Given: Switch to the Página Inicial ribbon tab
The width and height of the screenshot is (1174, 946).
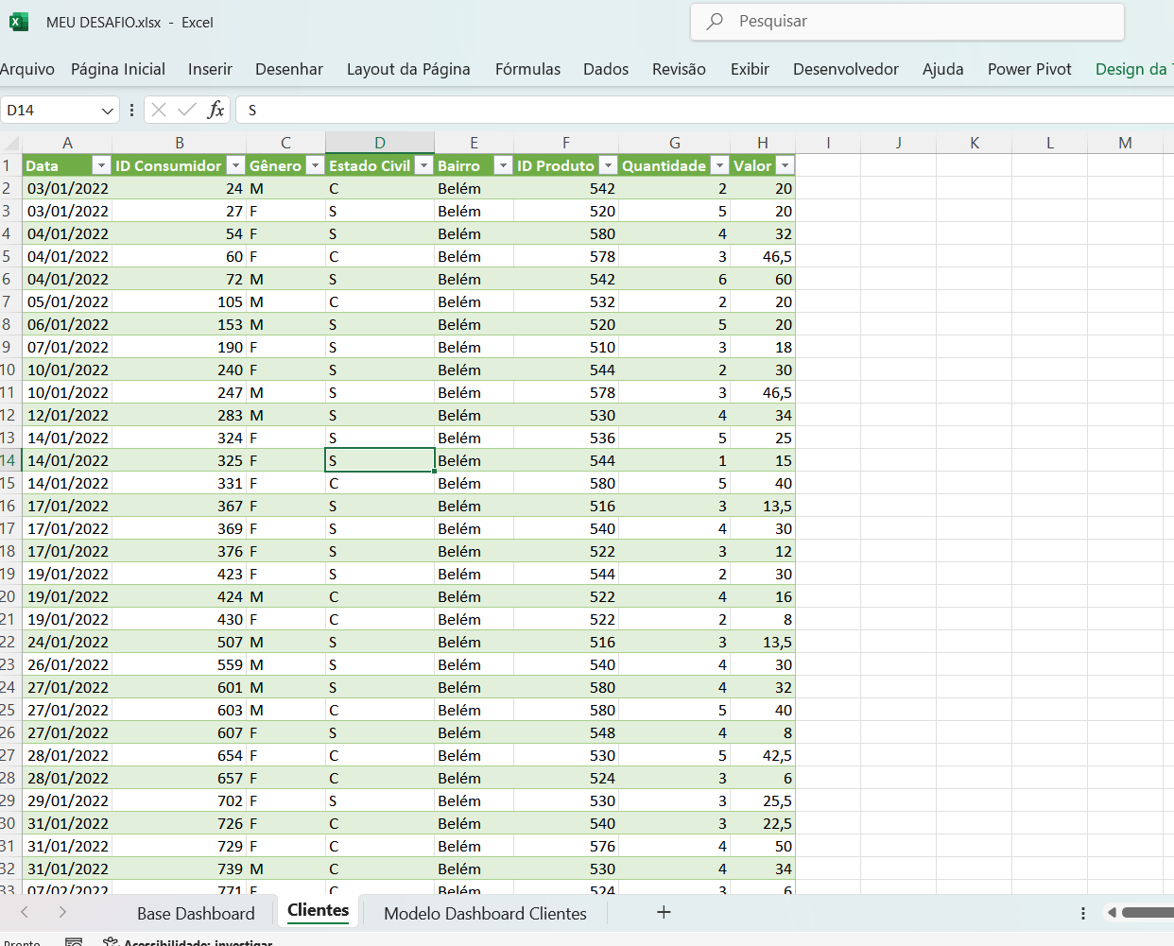Looking at the screenshot, I should tap(118, 69).
